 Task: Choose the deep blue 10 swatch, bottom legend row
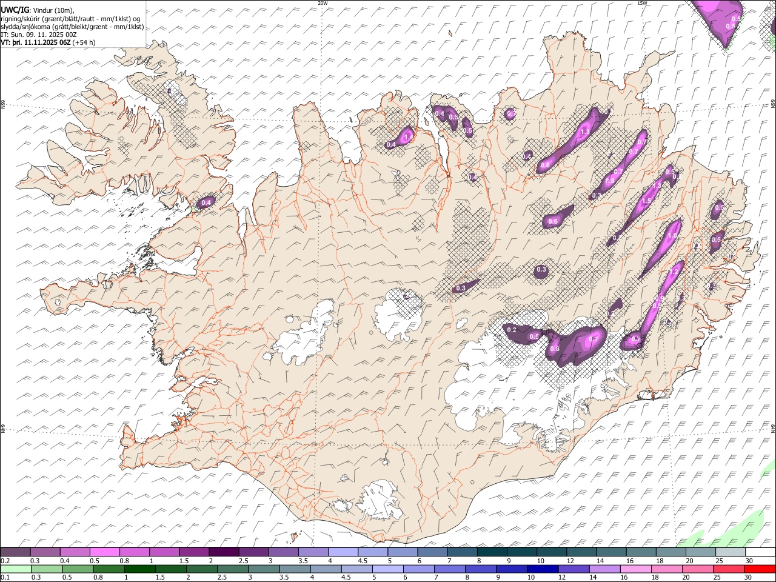click(542, 569)
